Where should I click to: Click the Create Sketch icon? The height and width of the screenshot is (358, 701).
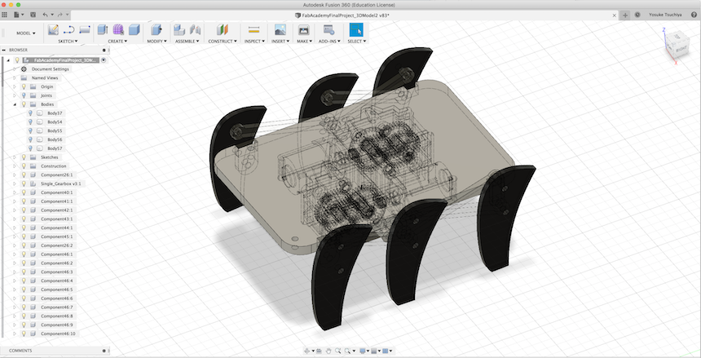[53, 29]
